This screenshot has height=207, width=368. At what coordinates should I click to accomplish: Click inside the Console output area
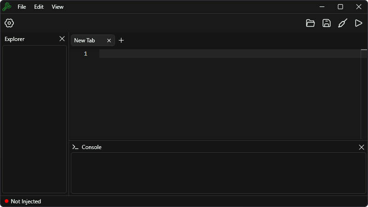218,173
